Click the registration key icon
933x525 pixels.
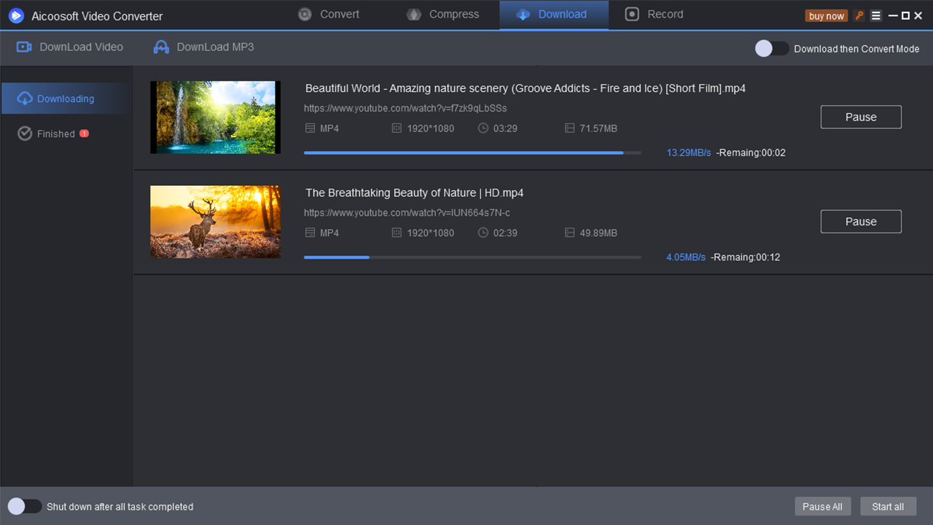click(859, 15)
